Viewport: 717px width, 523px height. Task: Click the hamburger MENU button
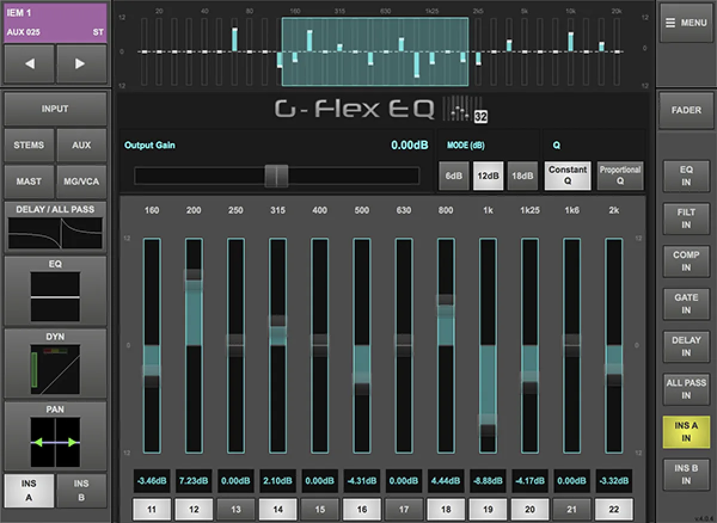[686, 23]
